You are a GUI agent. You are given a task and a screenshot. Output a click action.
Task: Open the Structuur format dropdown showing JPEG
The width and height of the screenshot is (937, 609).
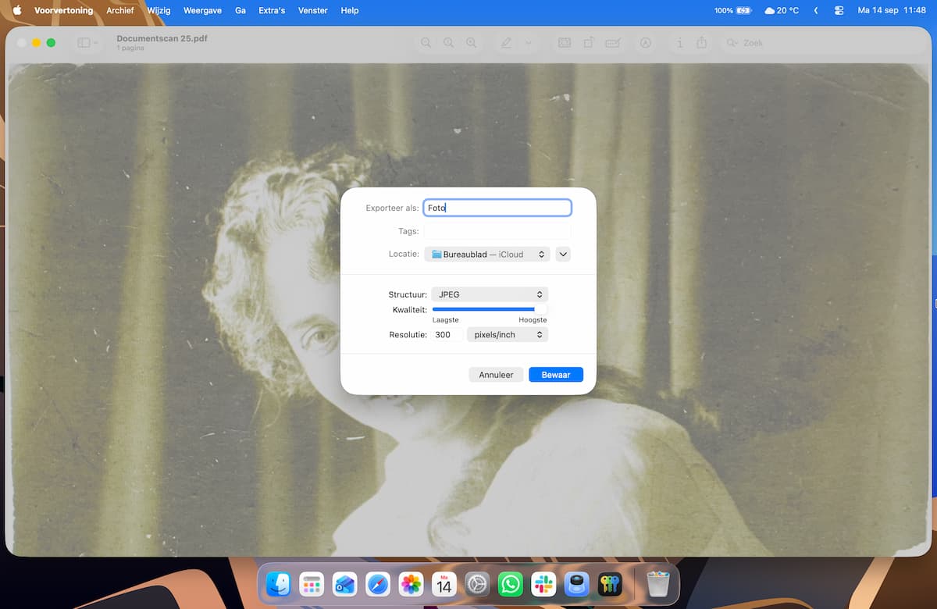pyautogui.click(x=490, y=294)
